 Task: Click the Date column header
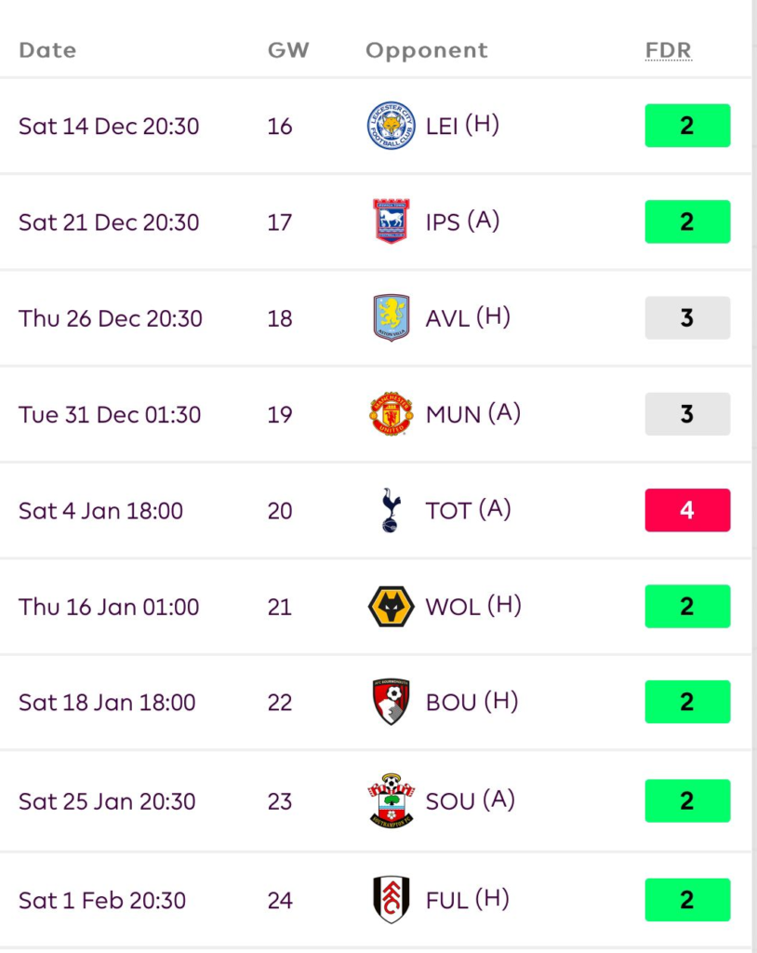(47, 50)
